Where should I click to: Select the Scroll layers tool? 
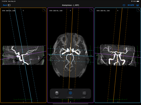click(x=57, y=93)
